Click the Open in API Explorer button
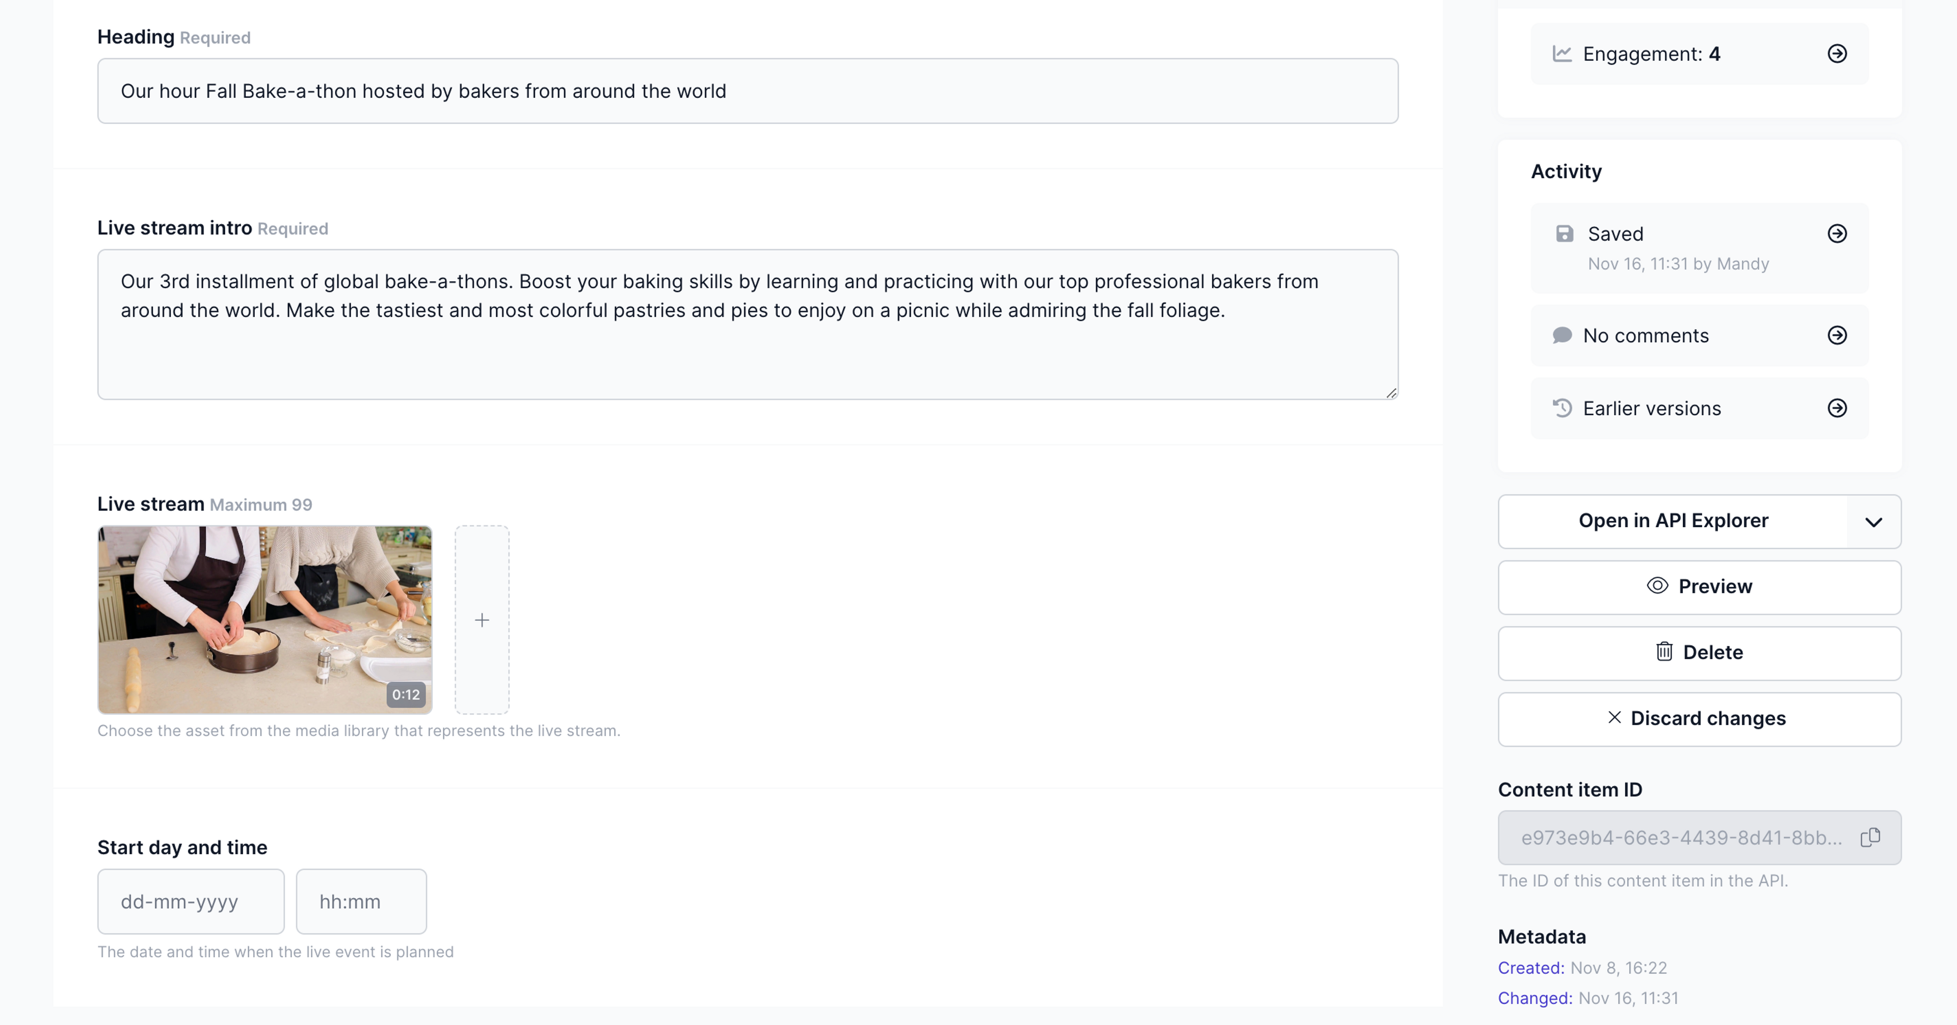 (x=1673, y=522)
